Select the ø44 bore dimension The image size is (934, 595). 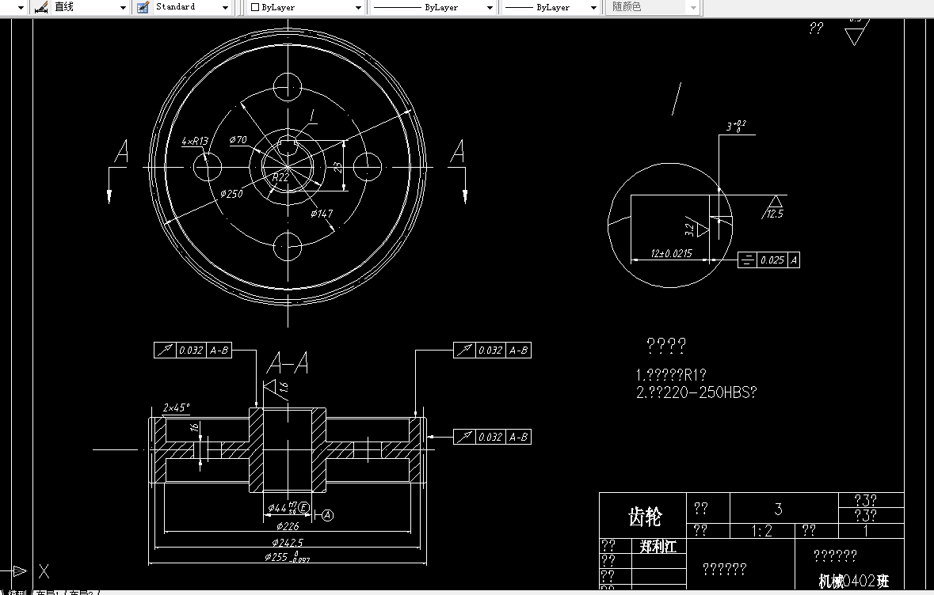click(288, 508)
